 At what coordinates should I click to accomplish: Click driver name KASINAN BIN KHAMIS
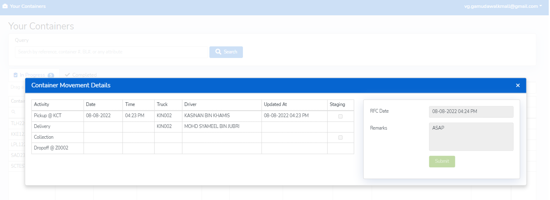coord(207,116)
